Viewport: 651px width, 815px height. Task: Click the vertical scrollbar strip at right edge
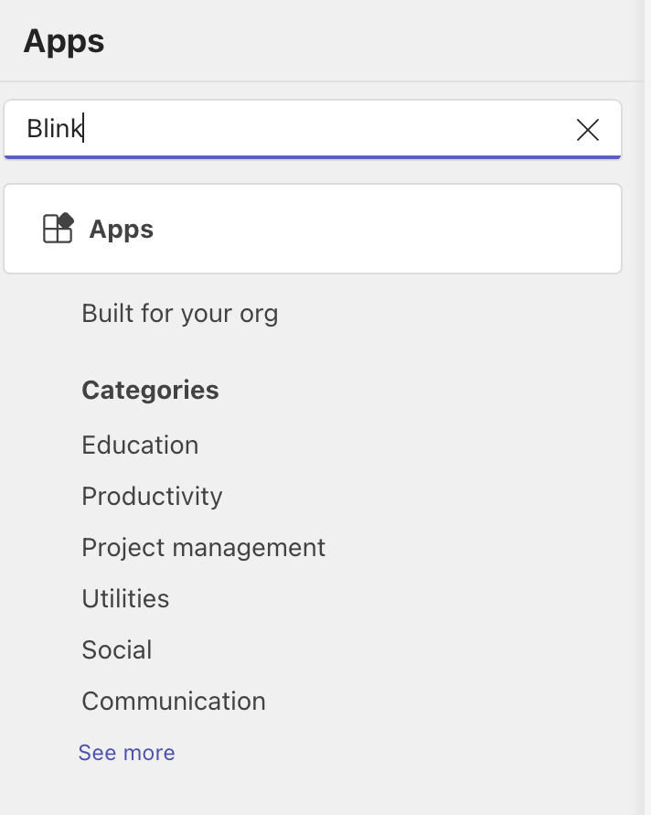(x=647, y=408)
